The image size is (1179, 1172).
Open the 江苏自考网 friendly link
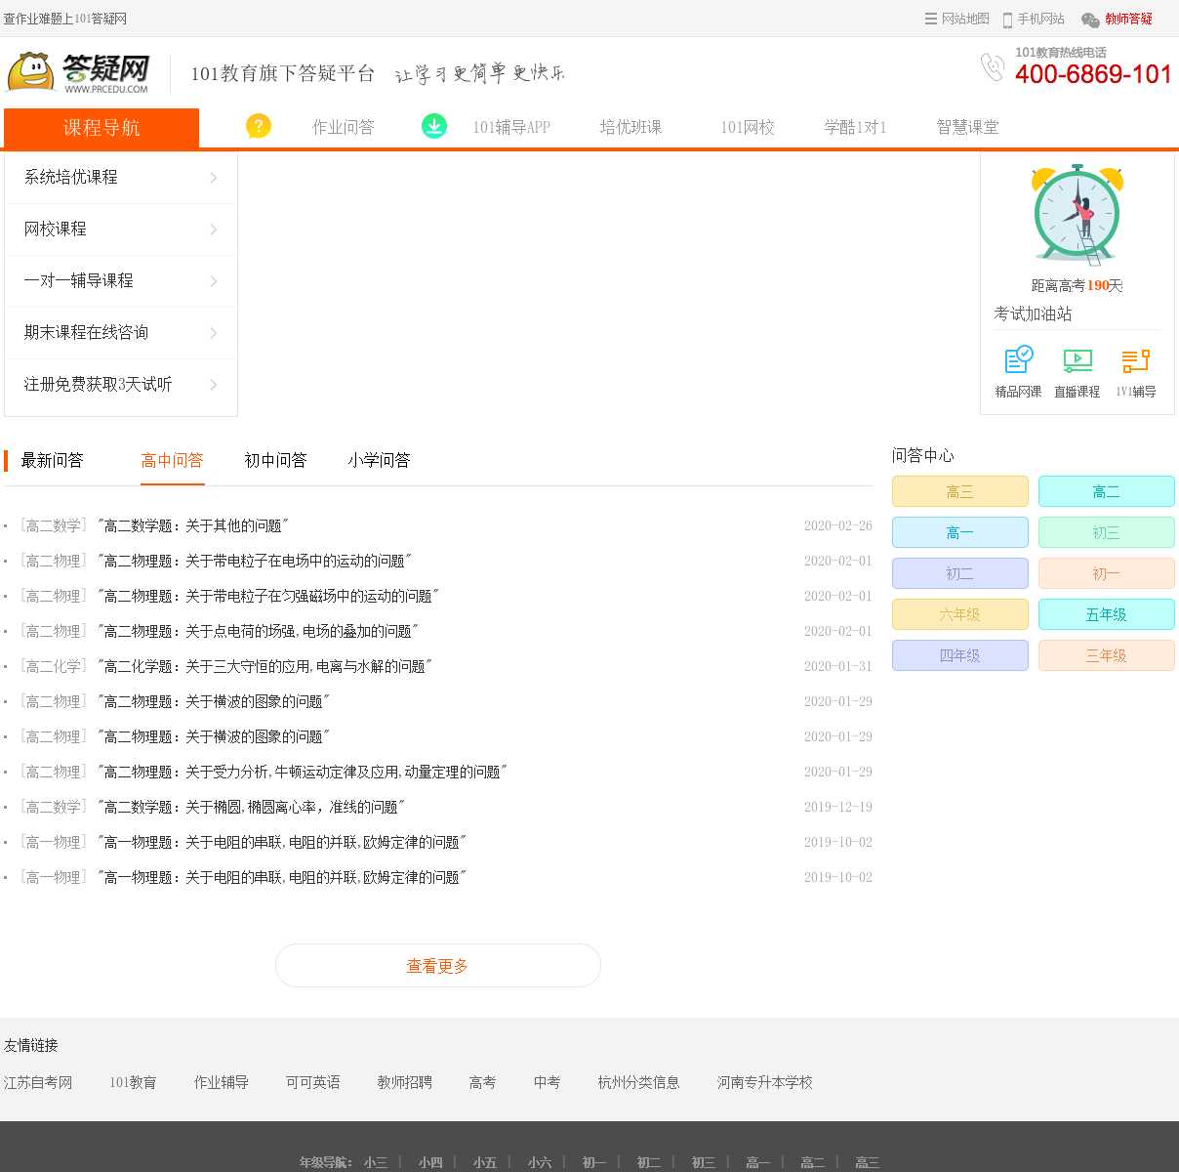[x=38, y=1082]
